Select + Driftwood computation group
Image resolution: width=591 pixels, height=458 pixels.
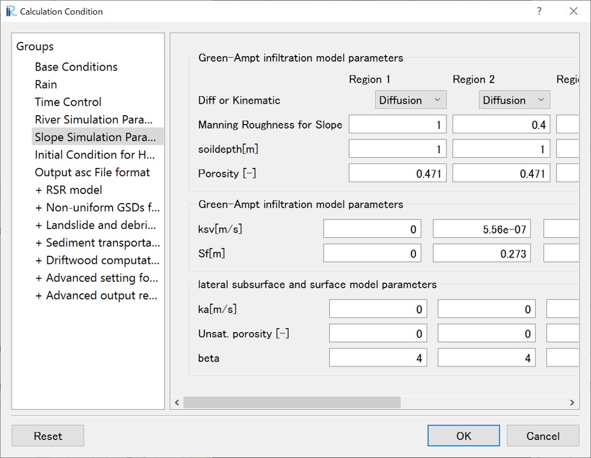[97, 260]
